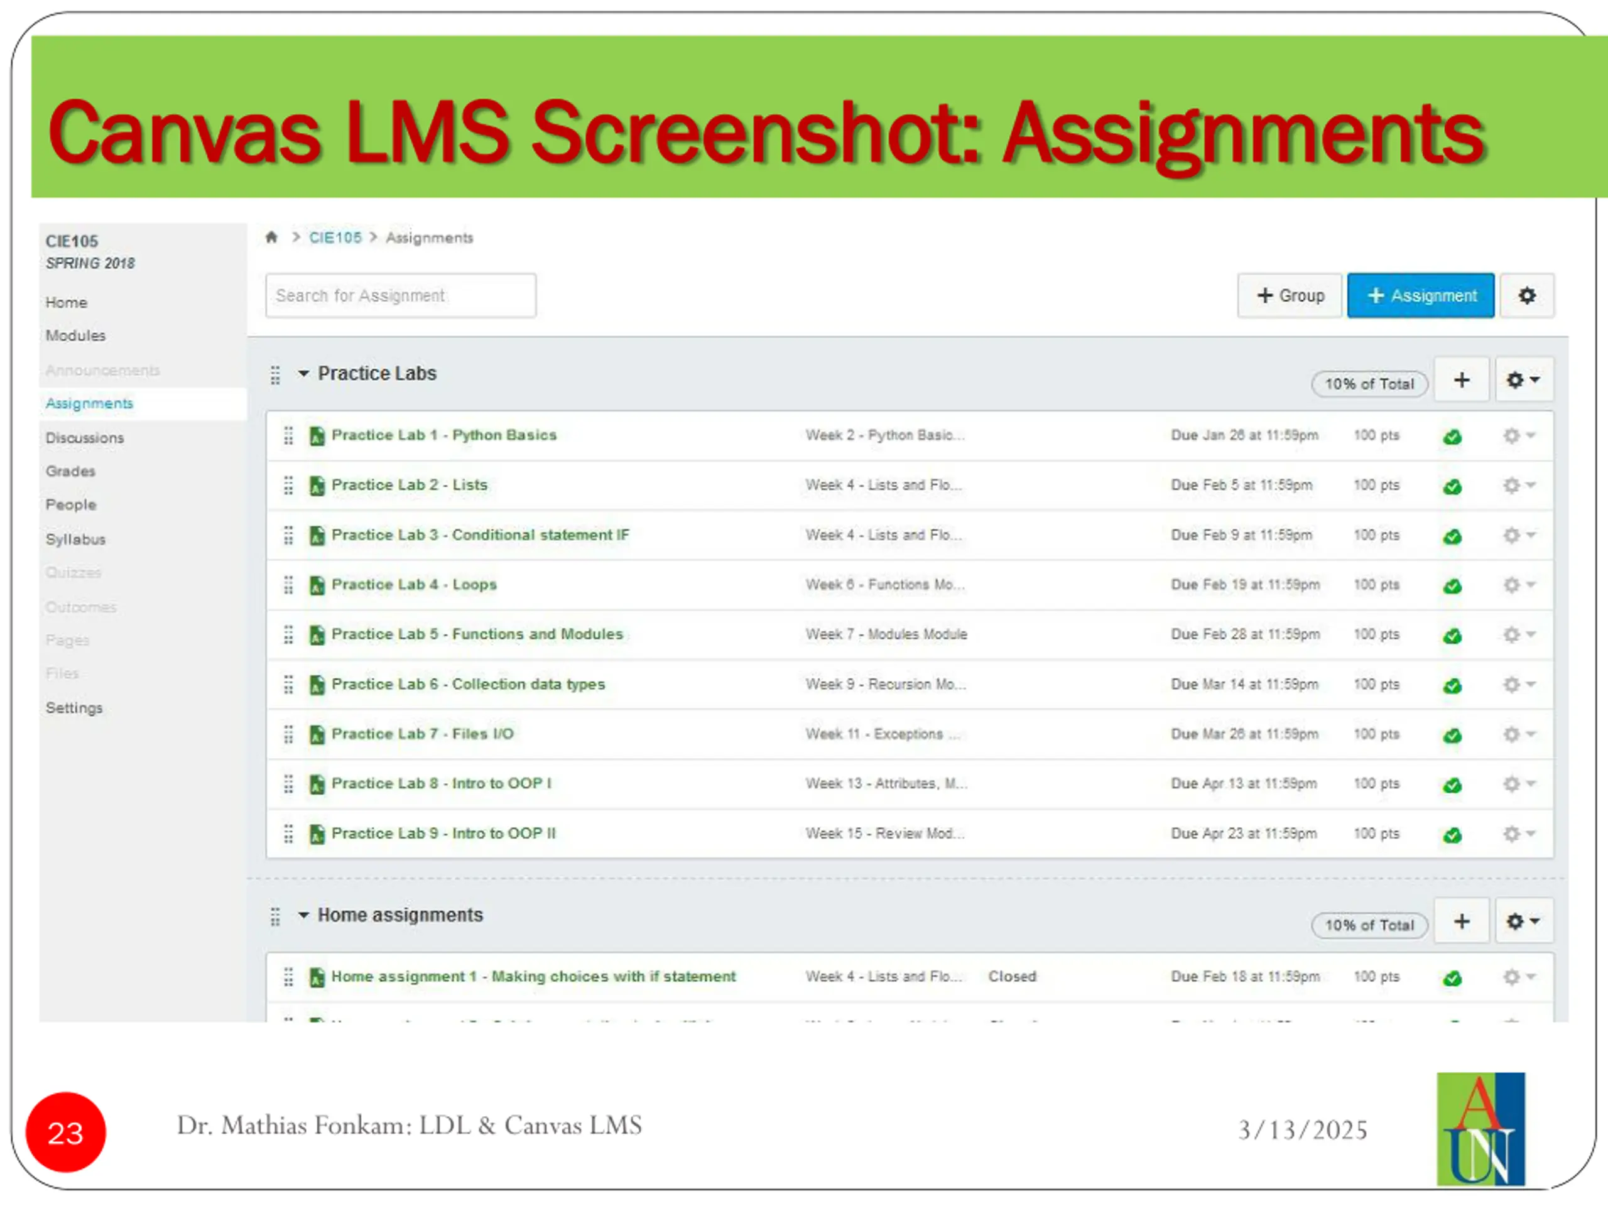
Task: Click the home breadcrumb icon
Action: click(271, 237)
